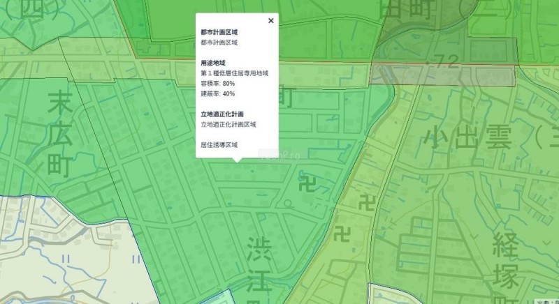Click the 都市計画区域 heading in popup
The width and height of the screenshot is (559, 304).
[x=219, y=32]
